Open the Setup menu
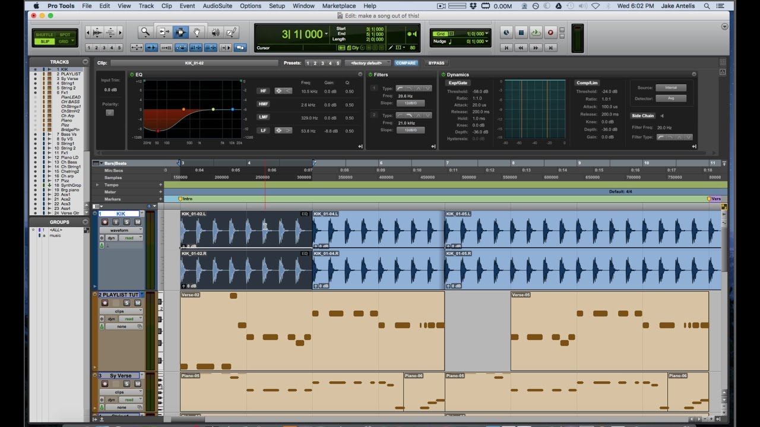 click(277, 6)
